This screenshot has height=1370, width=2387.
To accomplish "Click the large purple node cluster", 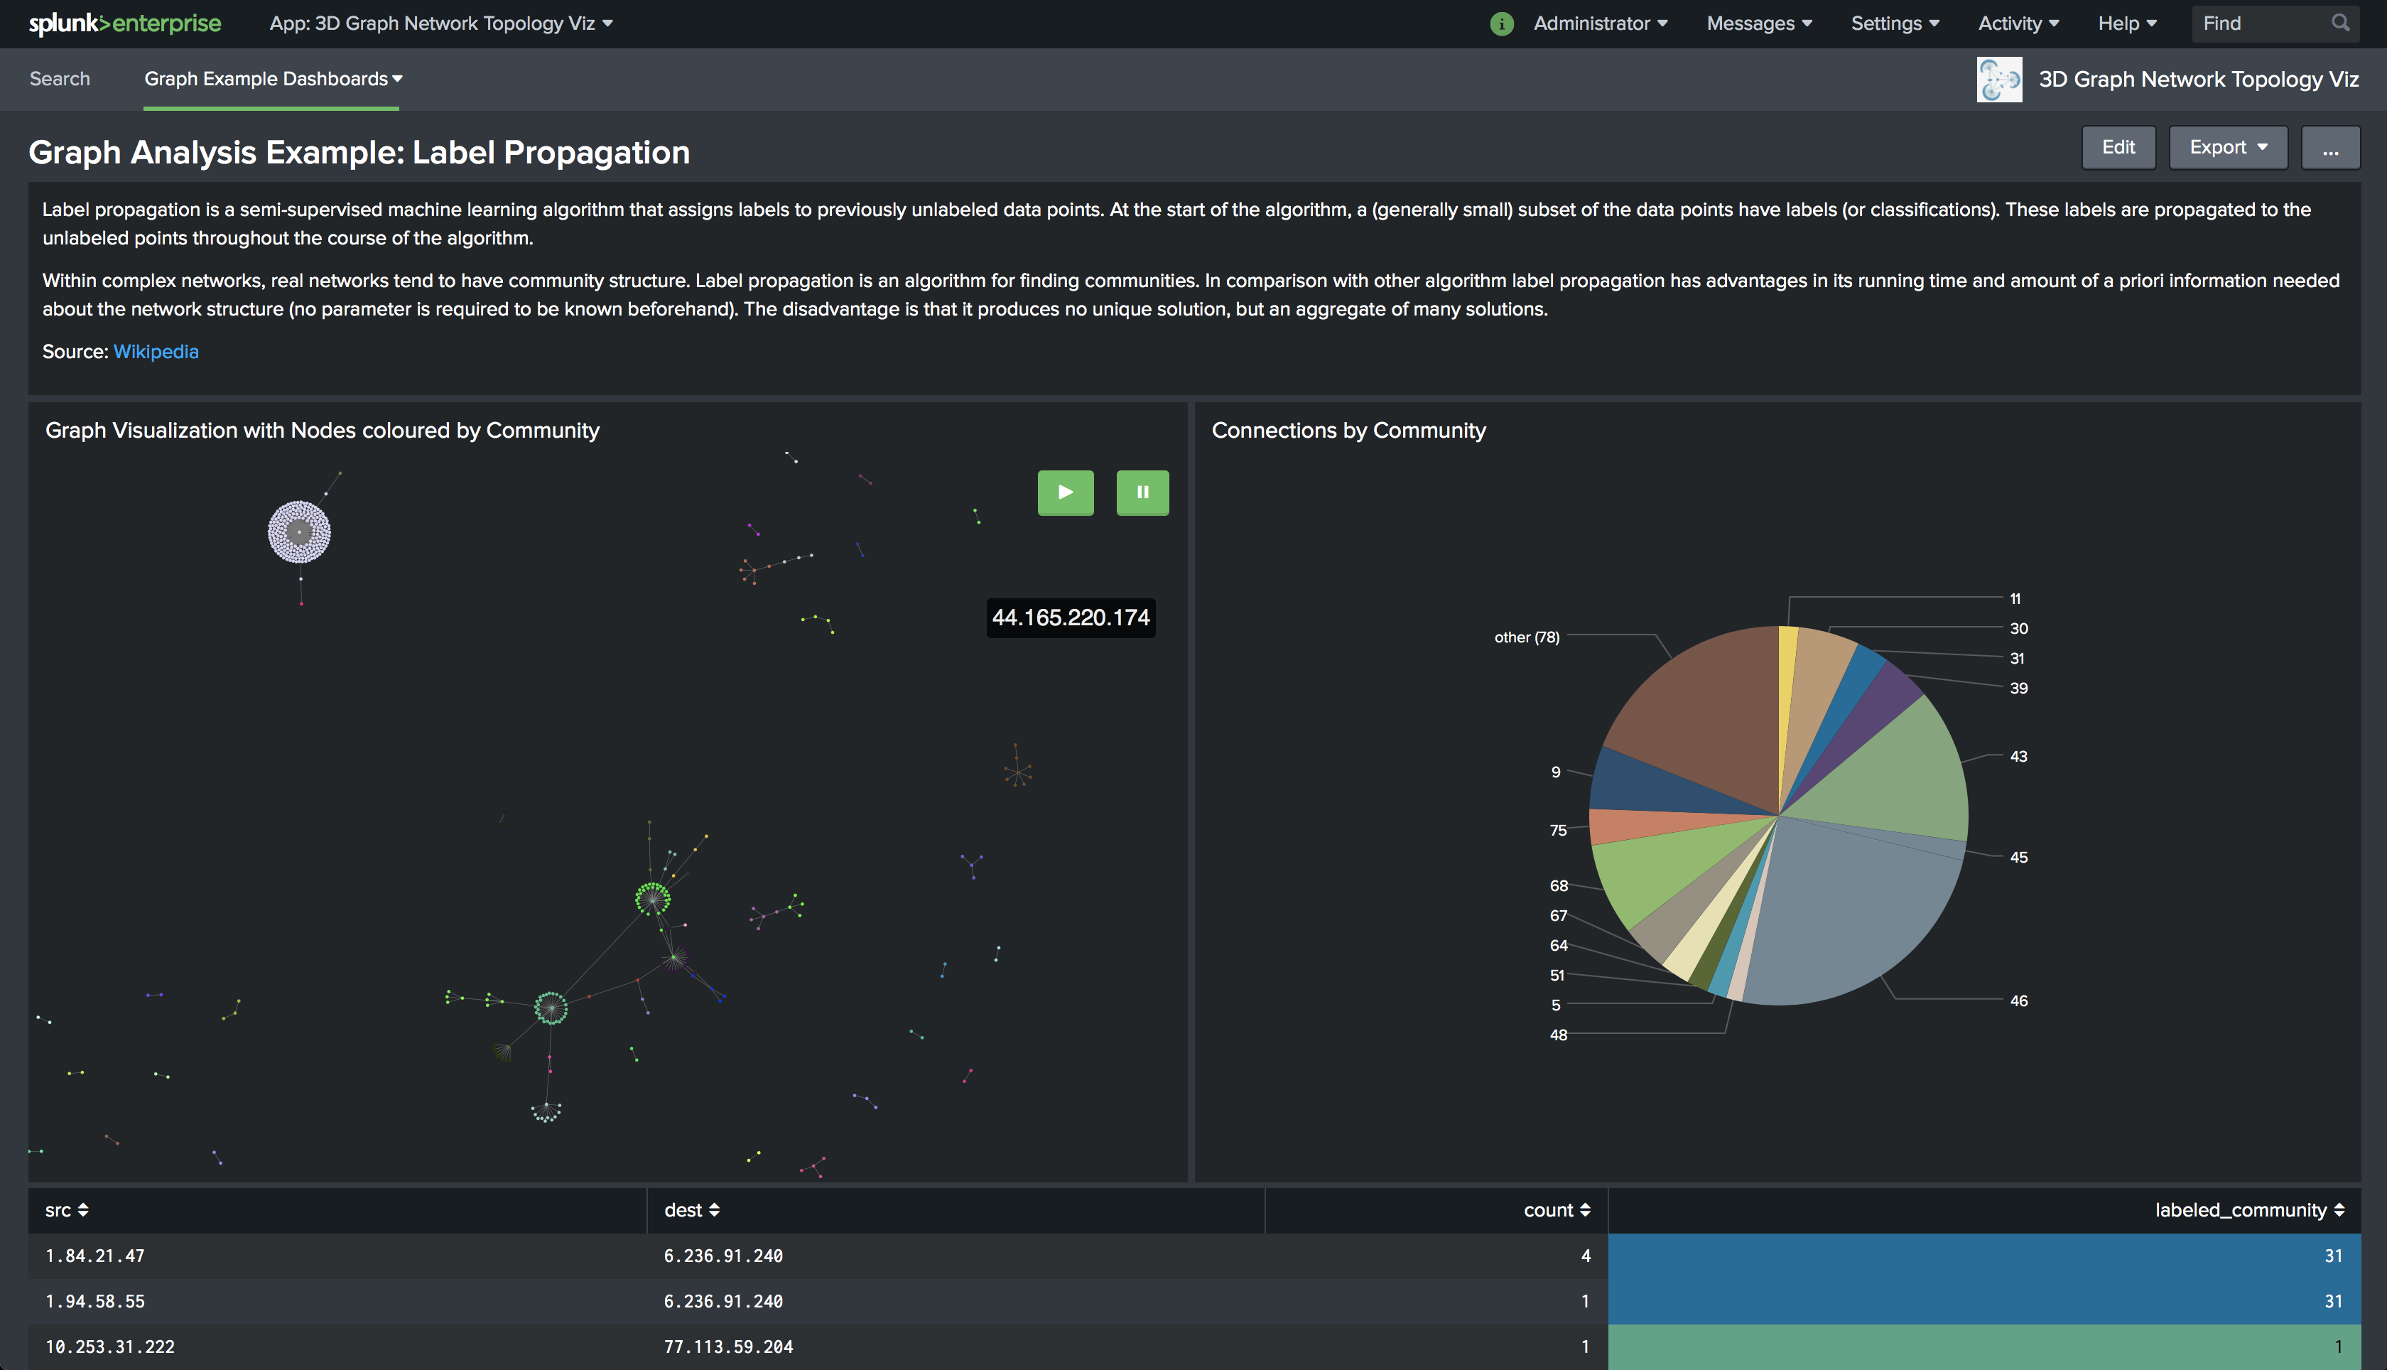I will click(299, 532).
